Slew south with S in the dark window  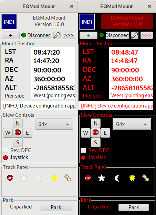click(x=96, y=143)
